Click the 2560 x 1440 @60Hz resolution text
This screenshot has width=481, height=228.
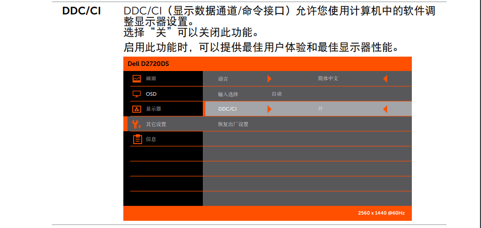(x=381, y=213)
